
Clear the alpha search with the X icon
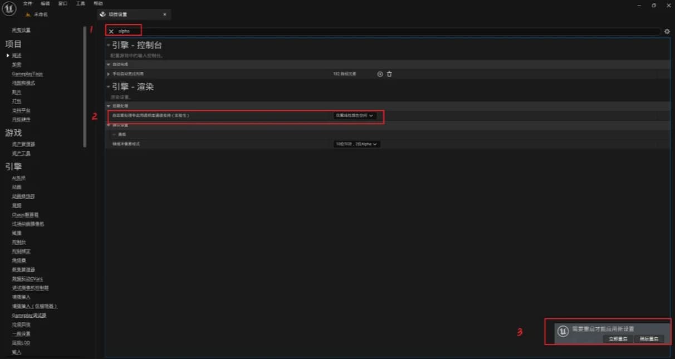pyautogui.click(x=111, y=31)
